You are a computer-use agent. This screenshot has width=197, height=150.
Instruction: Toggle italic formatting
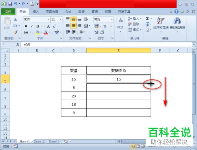click(x=32, y=26)
